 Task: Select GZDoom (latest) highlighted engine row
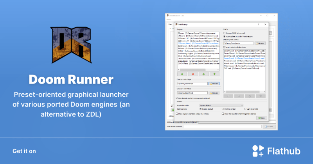198,43
